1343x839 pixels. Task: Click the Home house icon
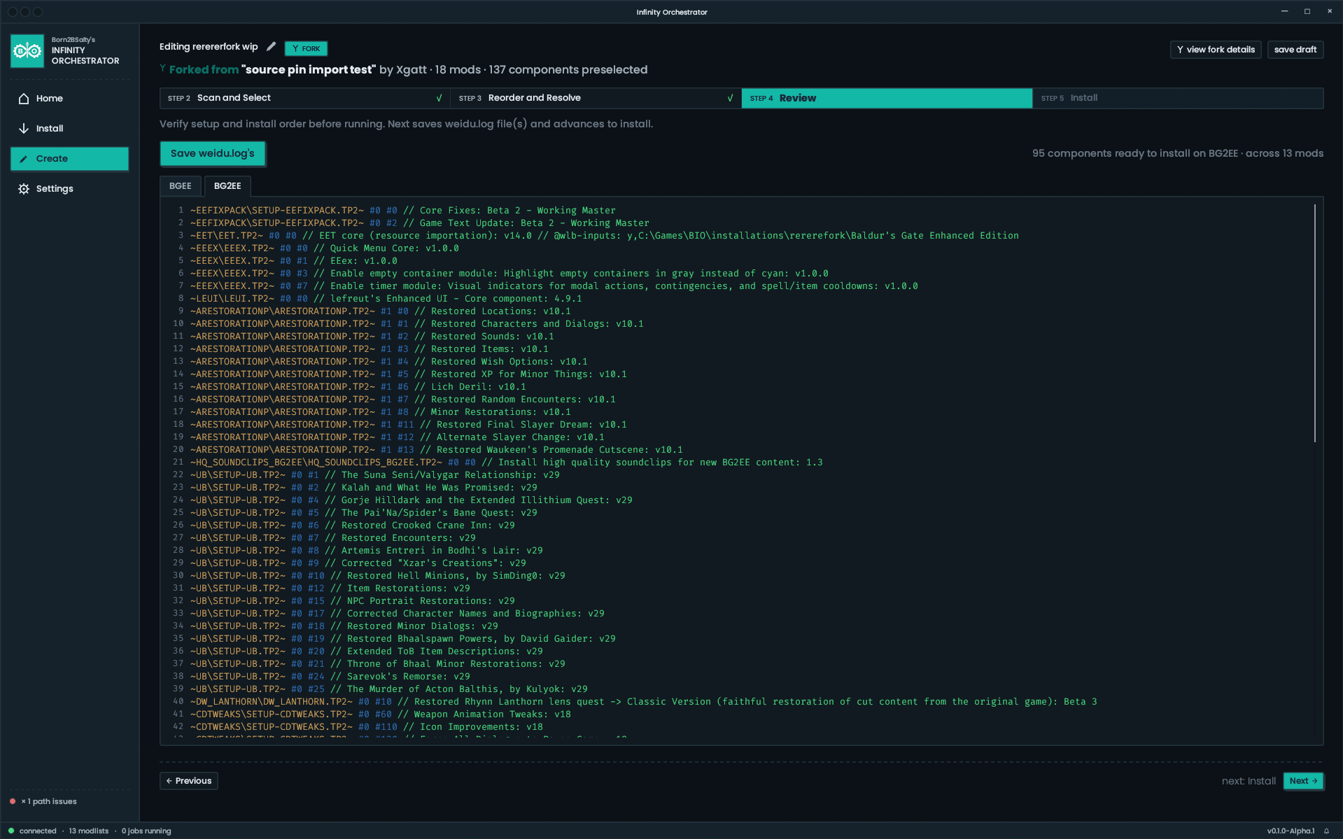(24, 99)
